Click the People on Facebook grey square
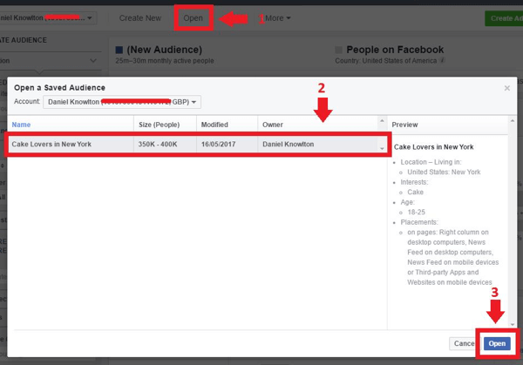Image resolution: width=523 pixels, height=365 pixels. coord(338,50)
